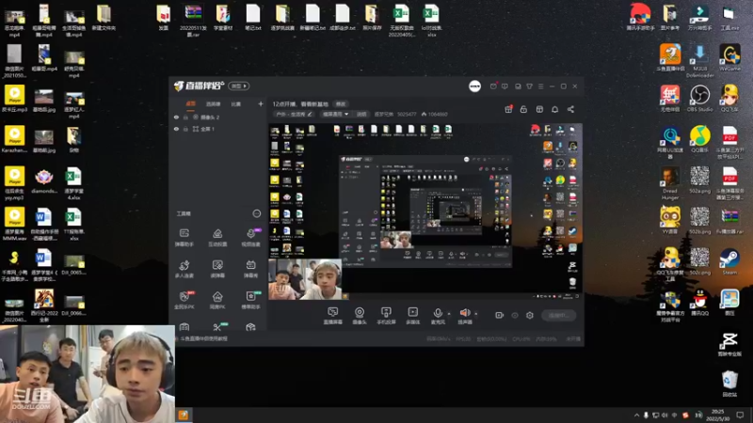Switch to the second scene tab
Viewport: 753px width, 423px height.
(214, 104)
